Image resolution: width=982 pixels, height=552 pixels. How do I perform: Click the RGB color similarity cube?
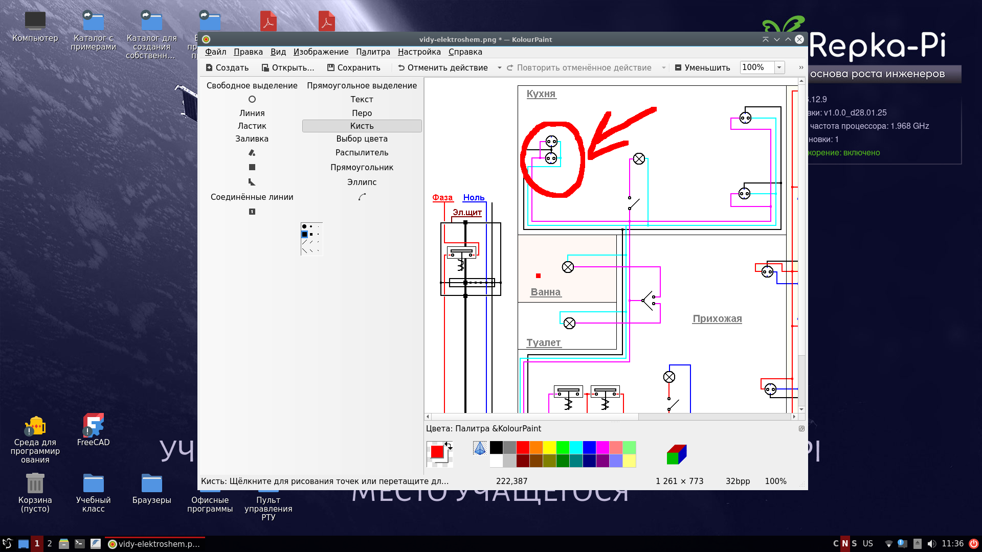tap(676, 454)
